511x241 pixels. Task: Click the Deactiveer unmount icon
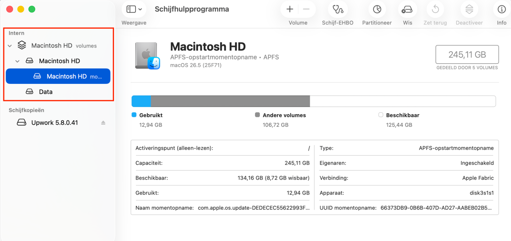coord(469,9)
